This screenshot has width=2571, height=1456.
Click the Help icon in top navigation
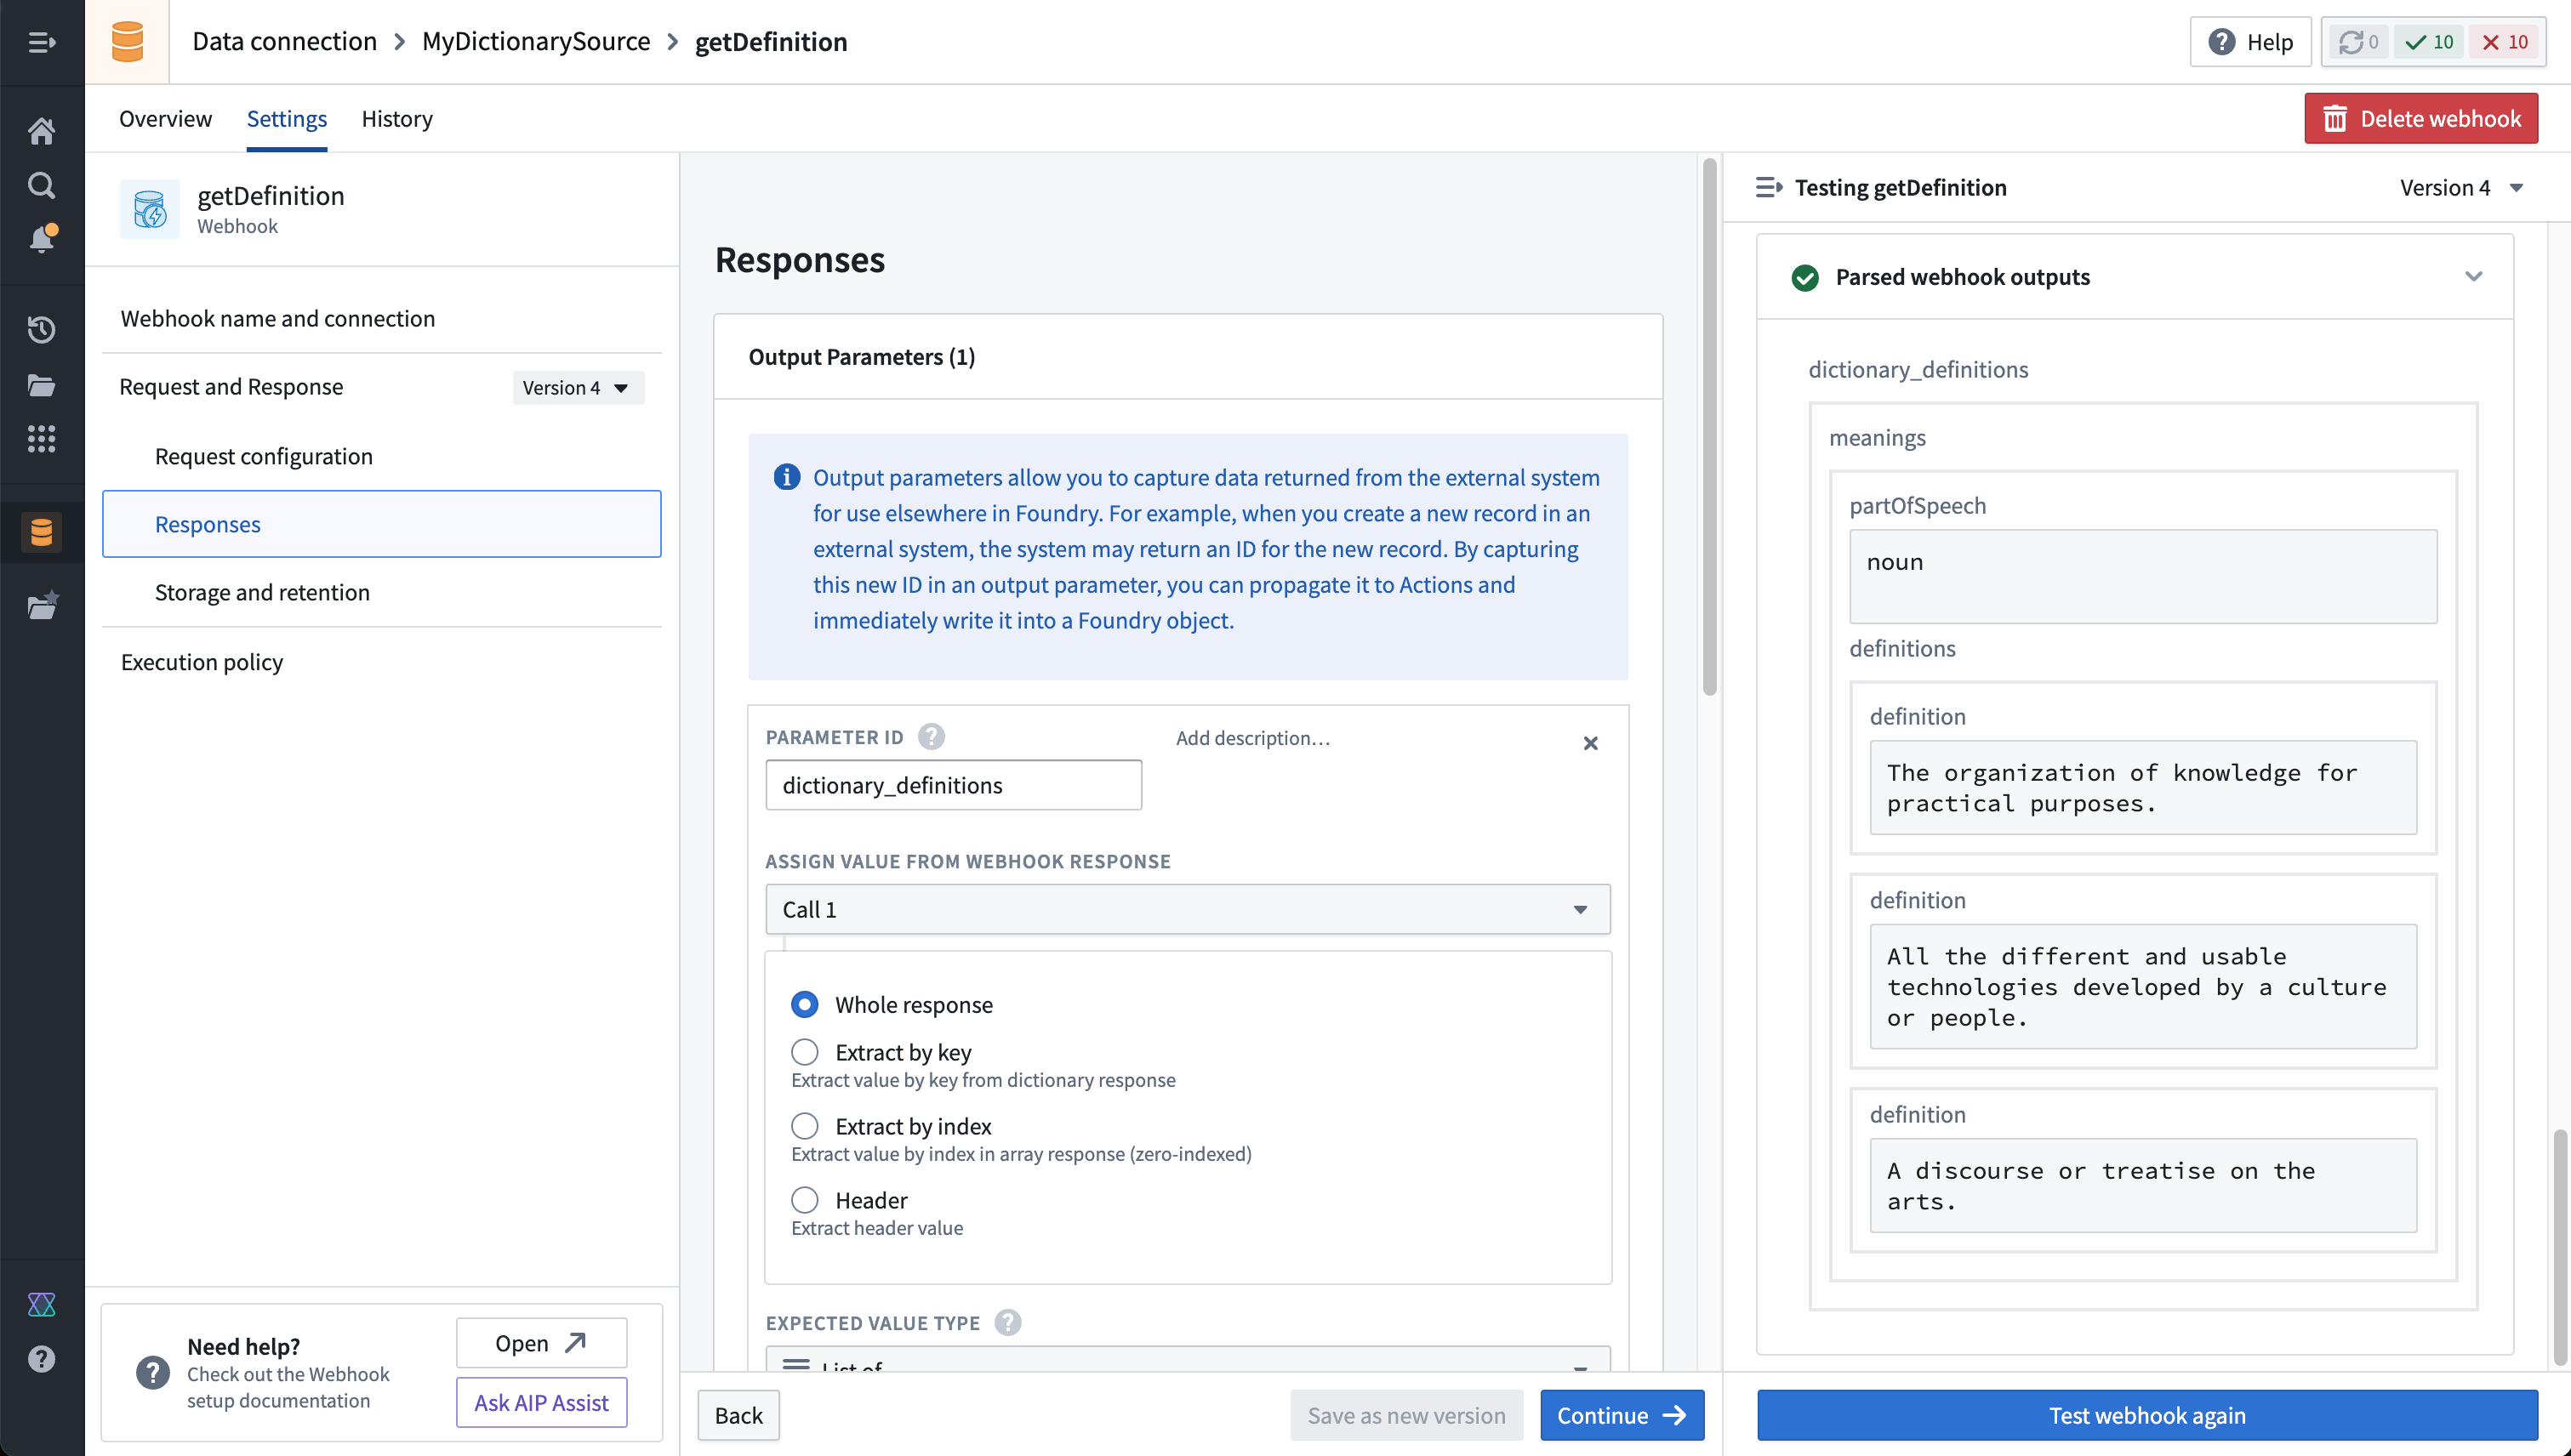tap(2221, 39)
